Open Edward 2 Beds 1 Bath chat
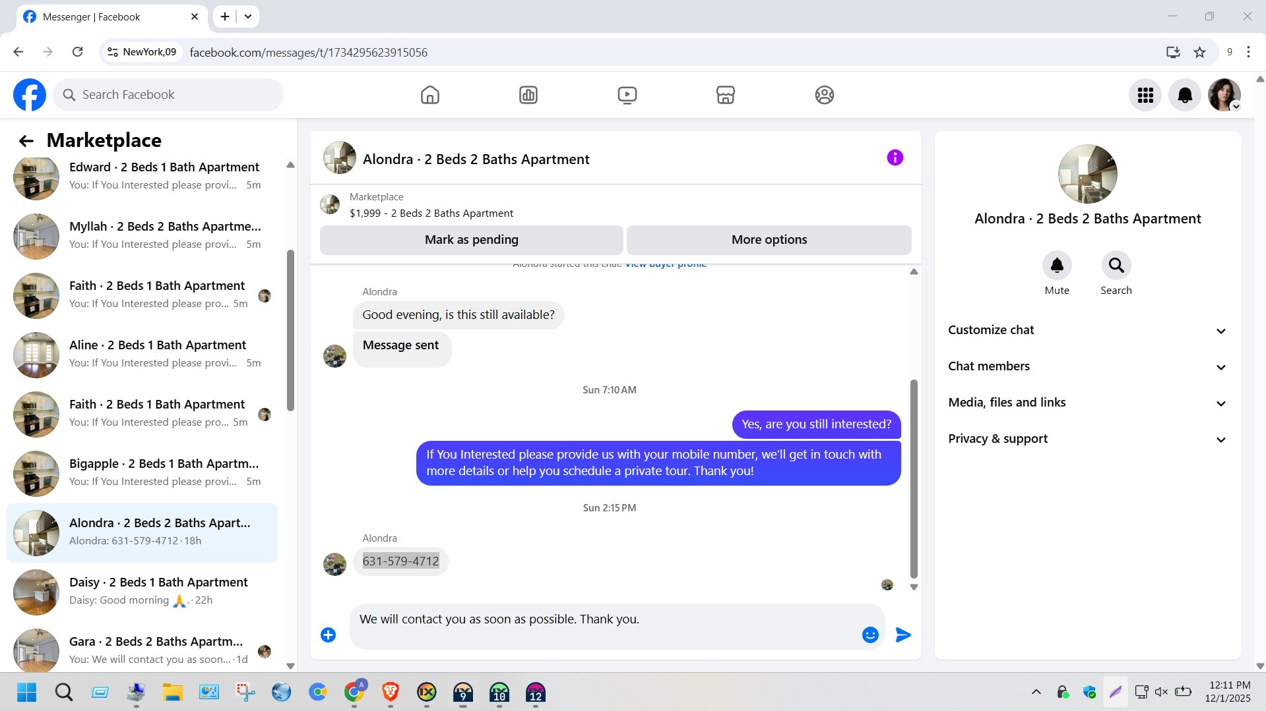Image resolution: width=1266 pixels, height=711 pixels. pyautogui.click(x=142, y=176)
